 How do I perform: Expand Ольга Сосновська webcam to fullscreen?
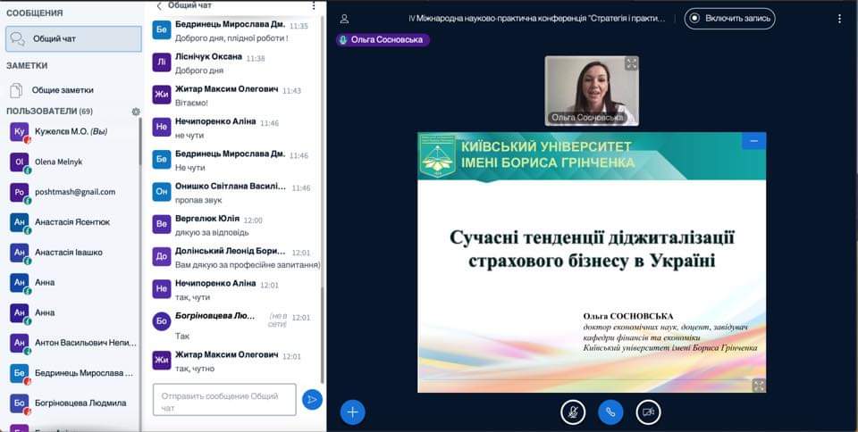click(x=632, y=63)
